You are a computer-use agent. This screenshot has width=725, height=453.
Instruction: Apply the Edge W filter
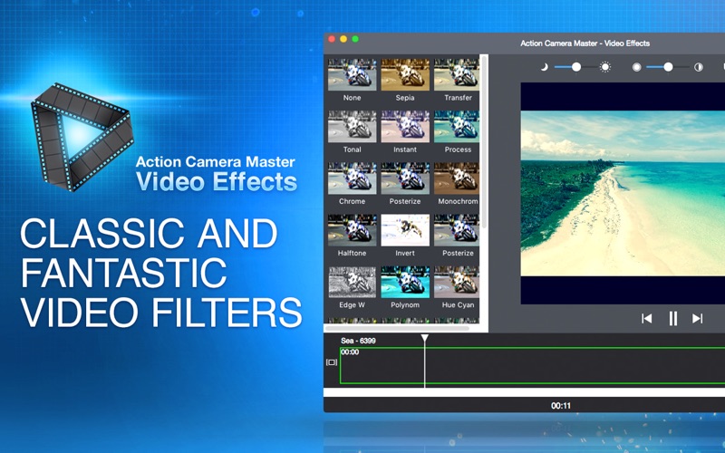coord(352,281)
